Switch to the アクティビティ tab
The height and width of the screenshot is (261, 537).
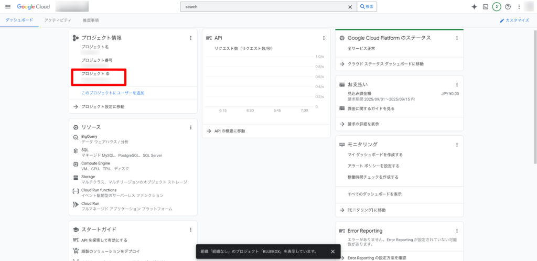(x=58, y=20)
